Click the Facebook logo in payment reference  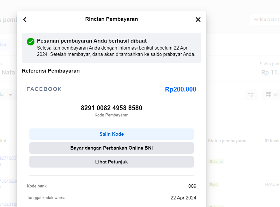click(x=44, y=89)
